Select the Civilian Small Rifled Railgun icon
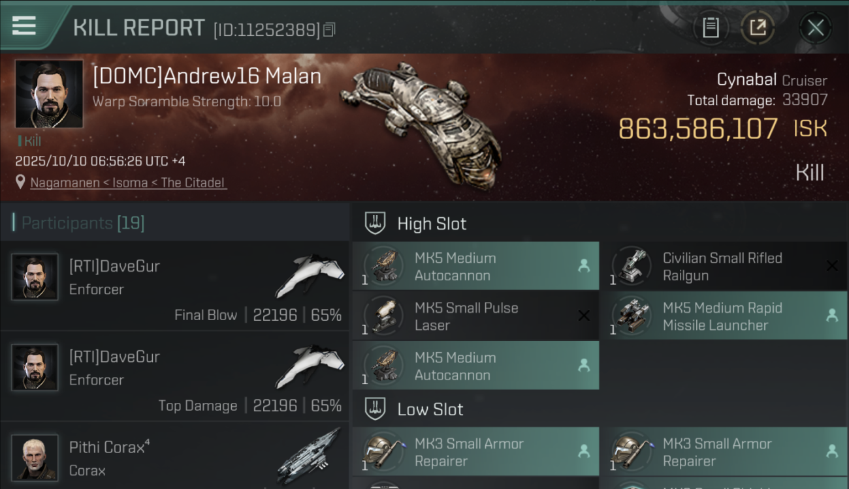 [632, 266]
